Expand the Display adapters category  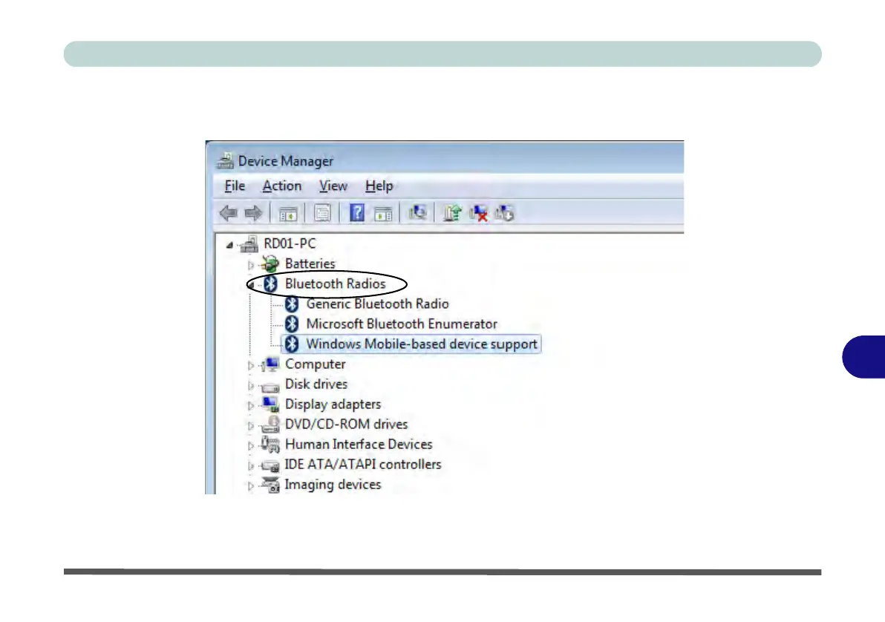pyautogui.click(x=251, y=405)
